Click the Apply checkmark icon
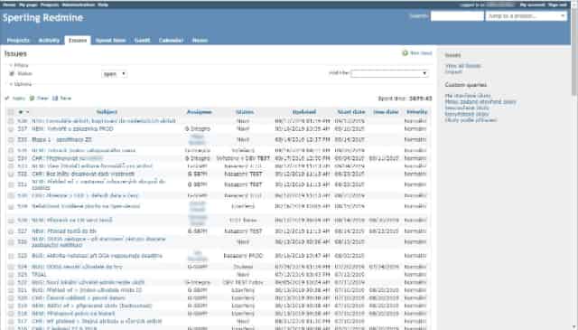The width and height of the screenshot is (578, 330). [x=7, y=99]
